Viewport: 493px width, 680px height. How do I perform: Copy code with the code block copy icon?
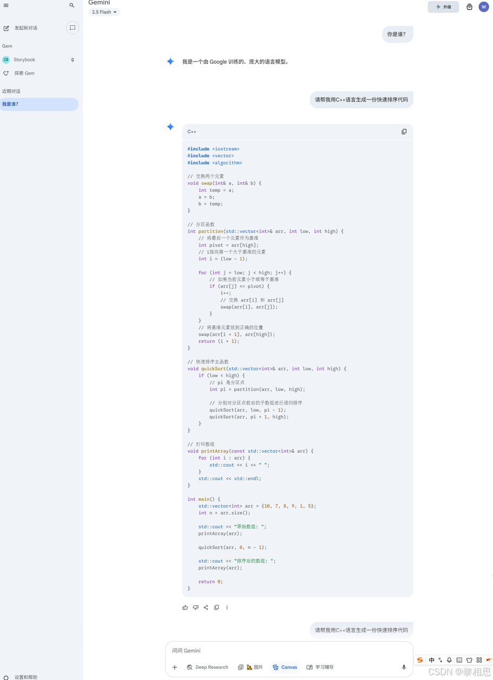coord(404,132)
